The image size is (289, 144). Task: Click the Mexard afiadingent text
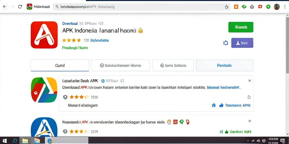pyautogui.click(x=83, y=105)
